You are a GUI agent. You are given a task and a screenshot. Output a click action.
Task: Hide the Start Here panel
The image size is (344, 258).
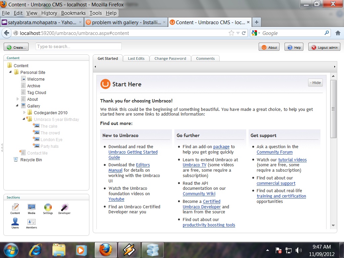click(315, 83)
